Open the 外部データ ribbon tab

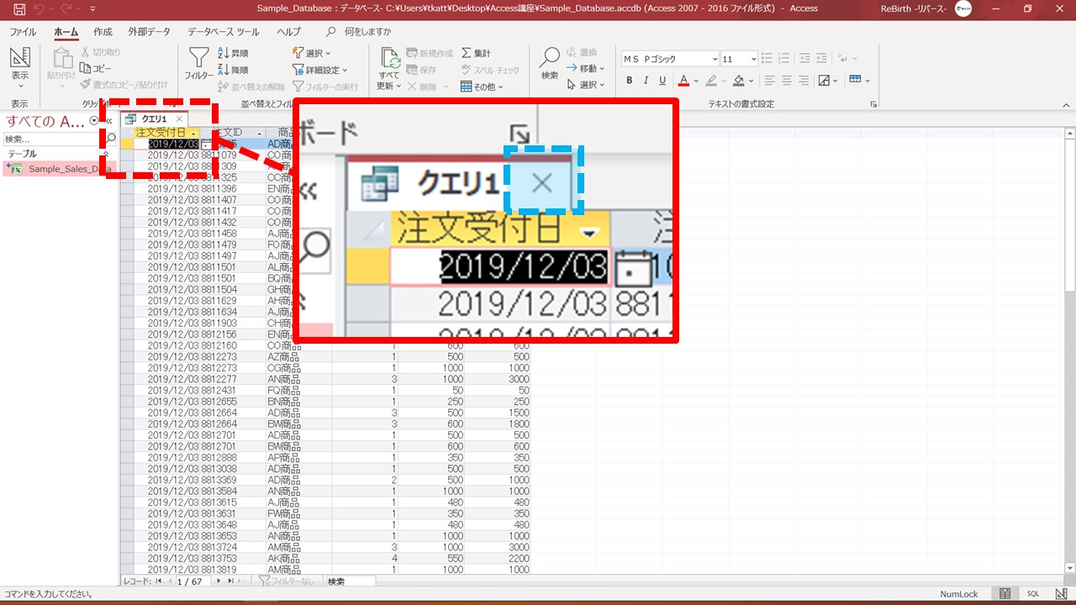(x=149, y=32)
